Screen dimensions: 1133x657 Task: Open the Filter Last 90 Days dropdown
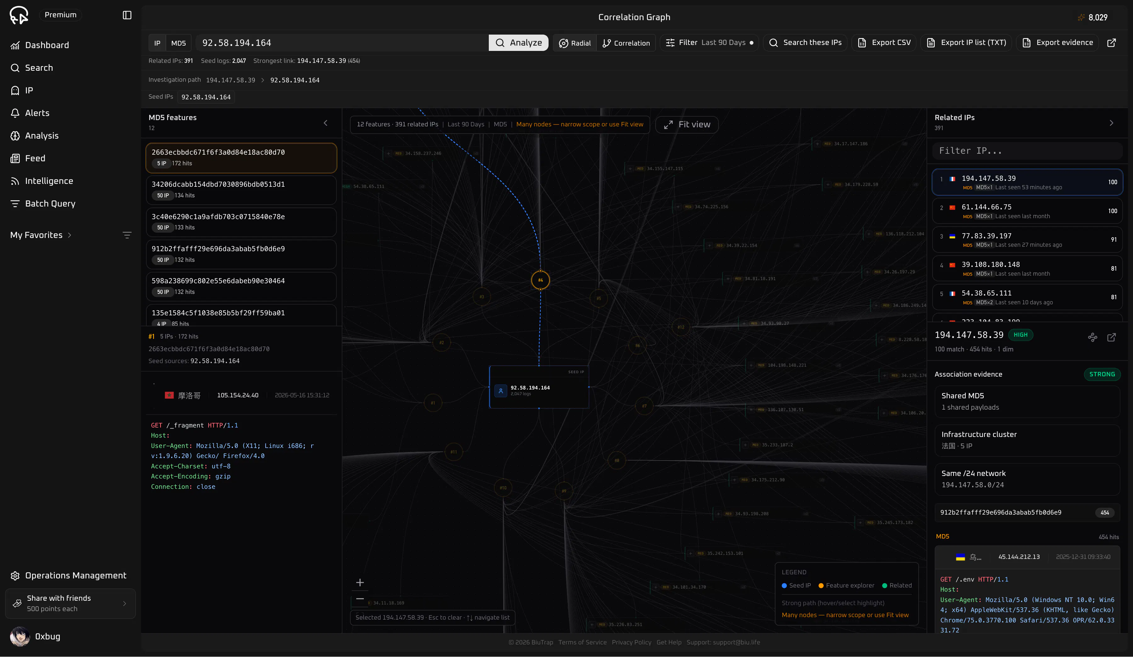point(709,43)
